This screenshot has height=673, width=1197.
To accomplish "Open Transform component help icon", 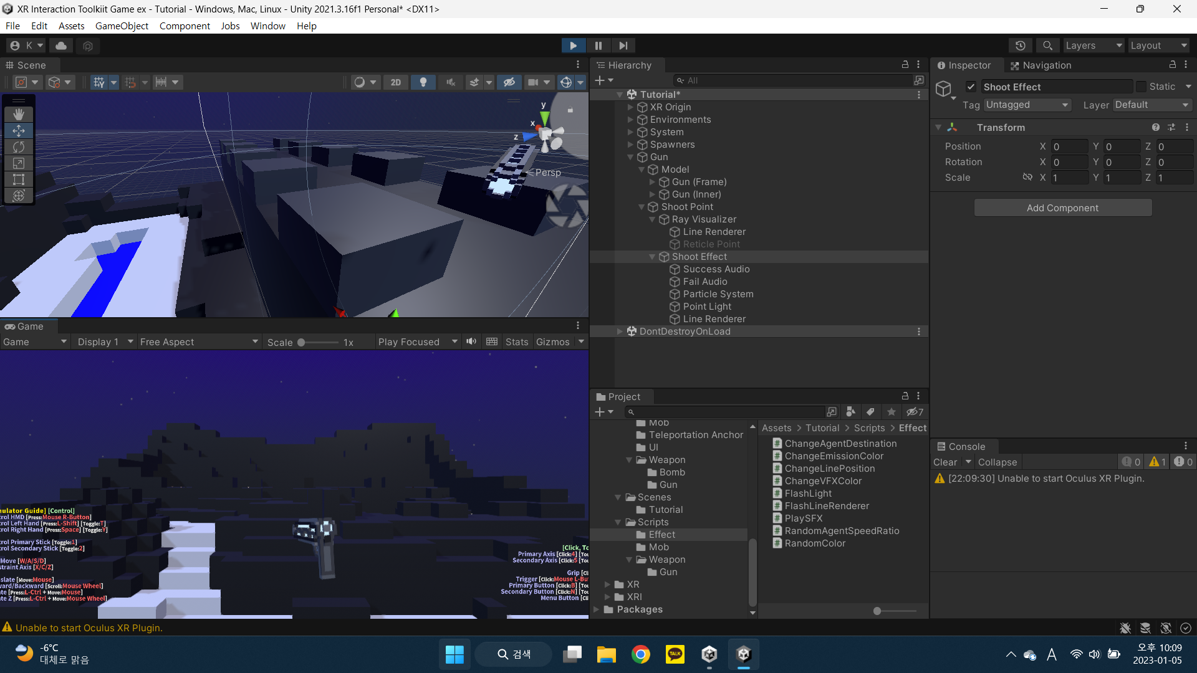I will click(1155, 127).
